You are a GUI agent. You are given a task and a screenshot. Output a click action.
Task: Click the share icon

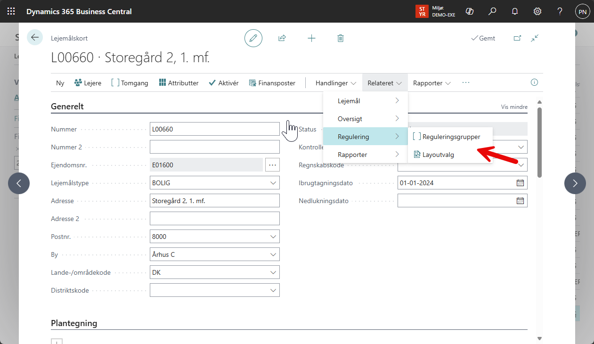[282, 38]
